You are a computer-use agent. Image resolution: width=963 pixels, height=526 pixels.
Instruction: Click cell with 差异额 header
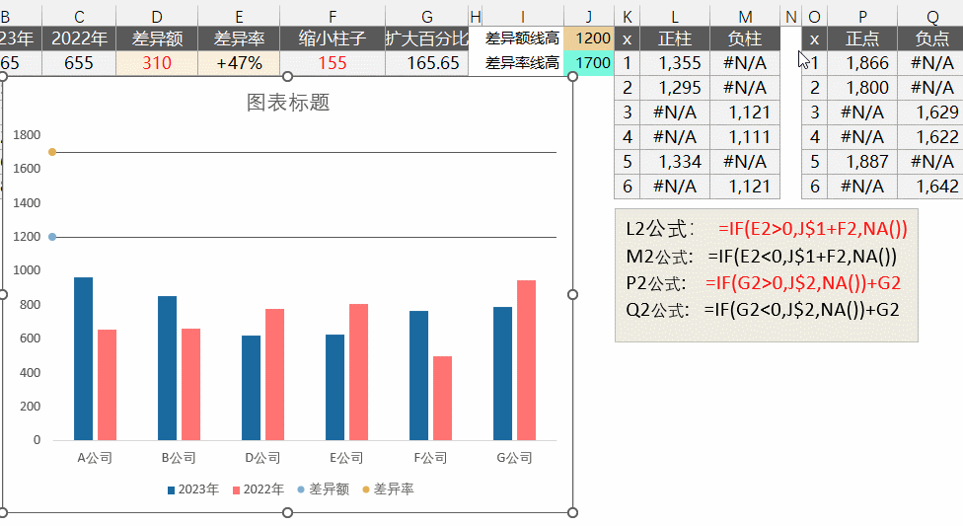(x=157, y=38)
